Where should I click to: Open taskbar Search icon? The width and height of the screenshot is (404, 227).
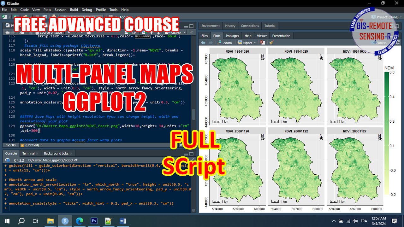click(21, 221)
